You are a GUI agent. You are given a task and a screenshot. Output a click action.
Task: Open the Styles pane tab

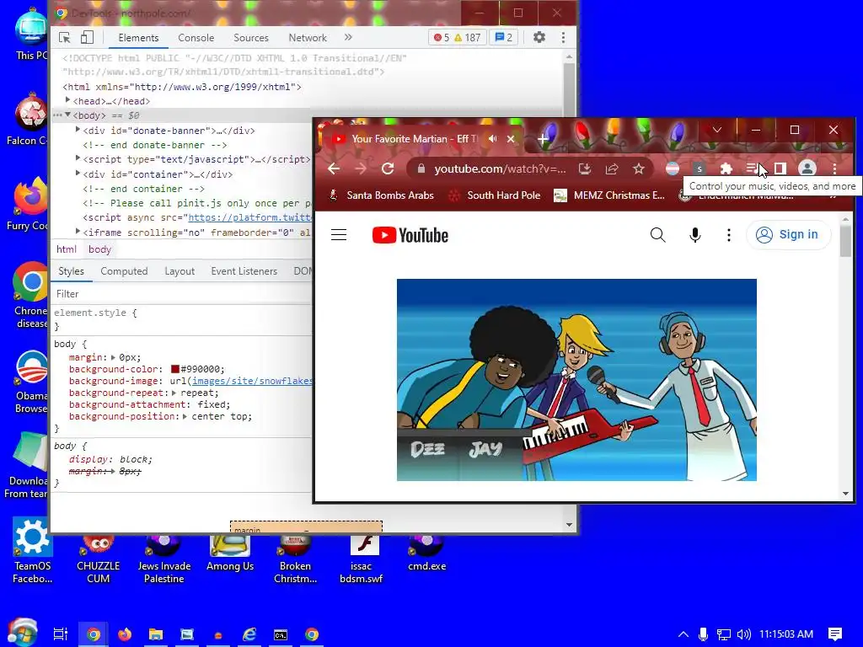tap(71, 271)
